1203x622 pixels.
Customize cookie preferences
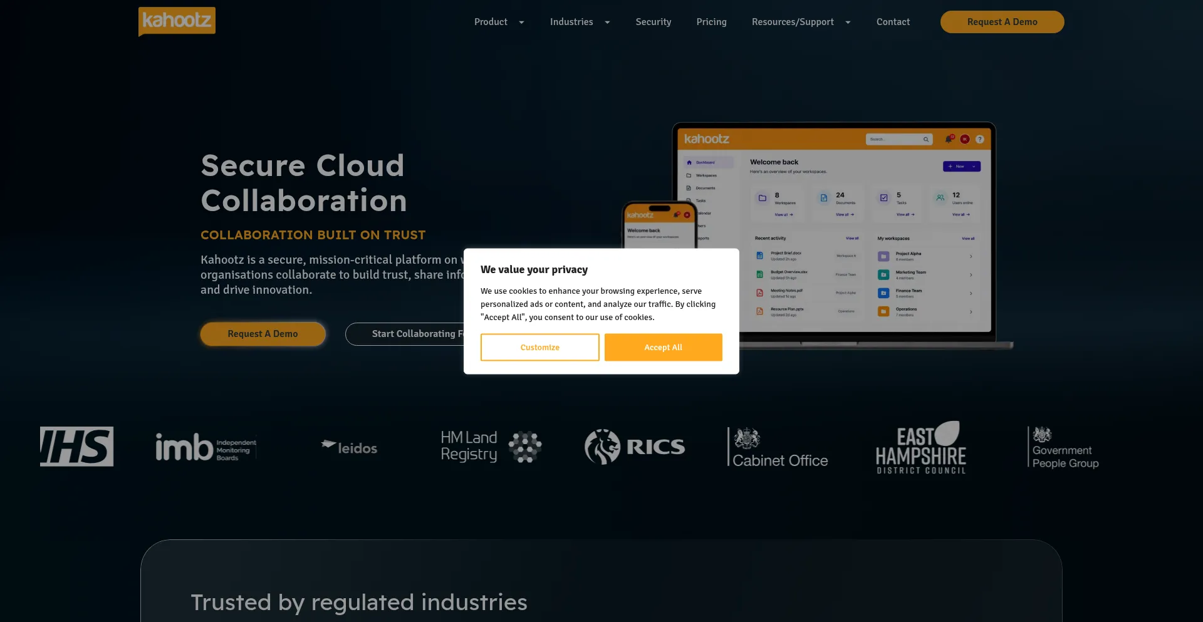[540, 347]
